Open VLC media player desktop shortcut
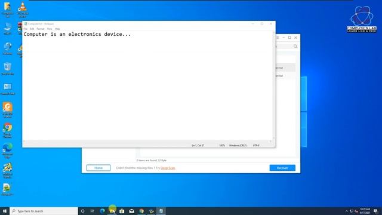The height and width of the screenshot is (215, 382). click(x=23, y=10)
